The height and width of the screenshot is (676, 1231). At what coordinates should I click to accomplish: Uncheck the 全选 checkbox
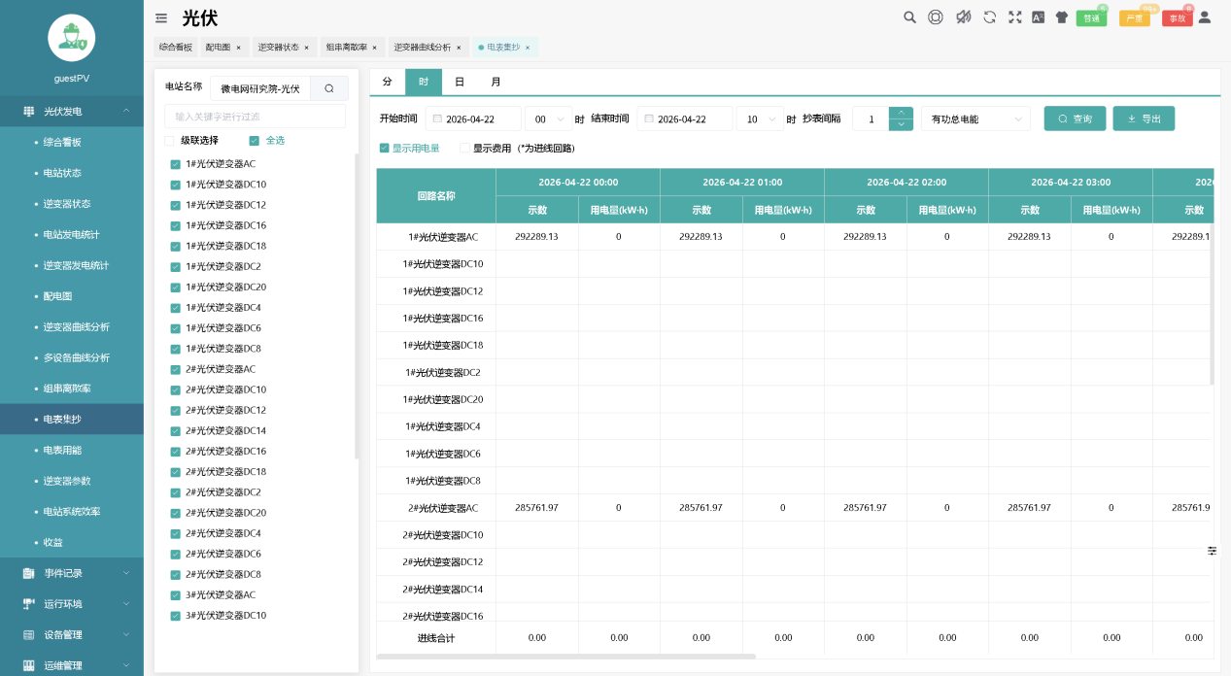tap(255, 140)
